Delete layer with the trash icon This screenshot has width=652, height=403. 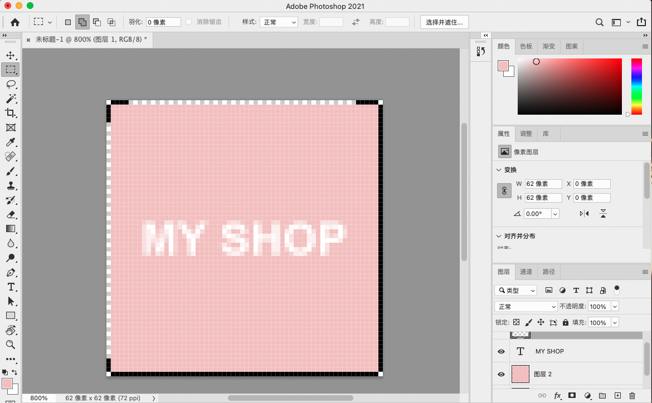(632, 396)
